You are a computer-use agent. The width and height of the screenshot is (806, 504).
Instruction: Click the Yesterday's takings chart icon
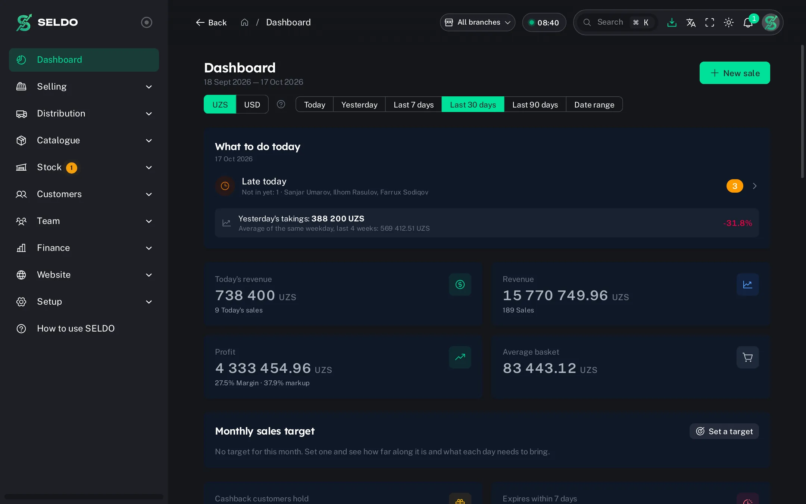click(x=227, y=223)
